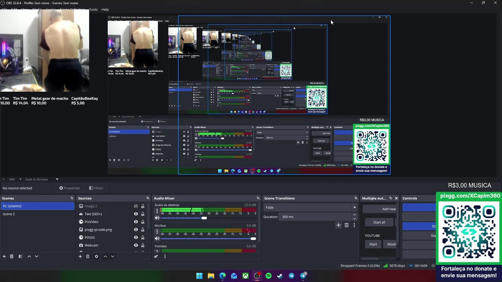Open the Tools menu
This screenshot has height=282, width=502.
click(x=93, y=9)
